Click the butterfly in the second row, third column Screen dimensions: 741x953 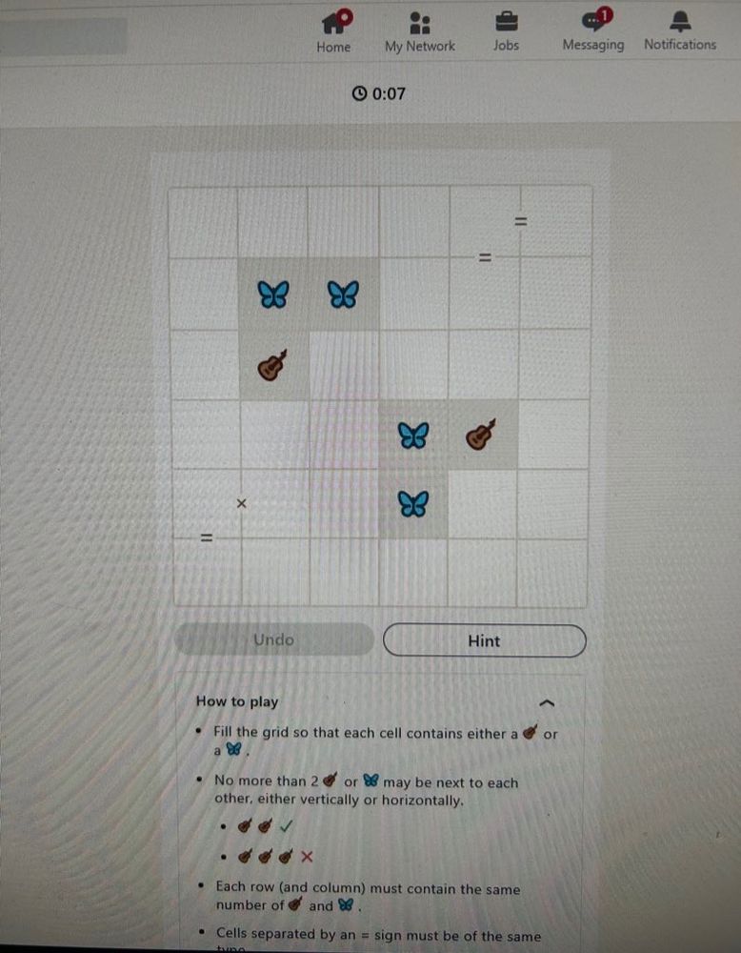coord(343,294)
